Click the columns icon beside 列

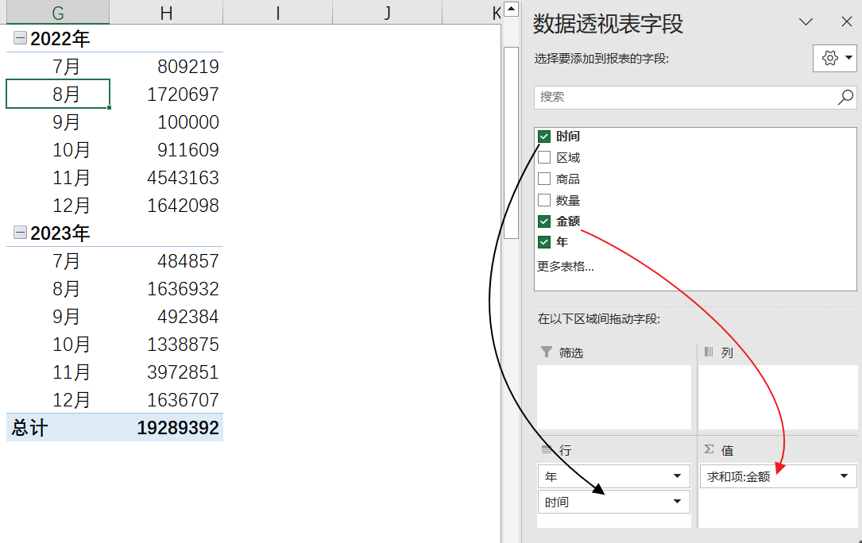[709, 351]
